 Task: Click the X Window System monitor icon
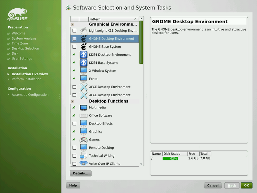(84, 71)
